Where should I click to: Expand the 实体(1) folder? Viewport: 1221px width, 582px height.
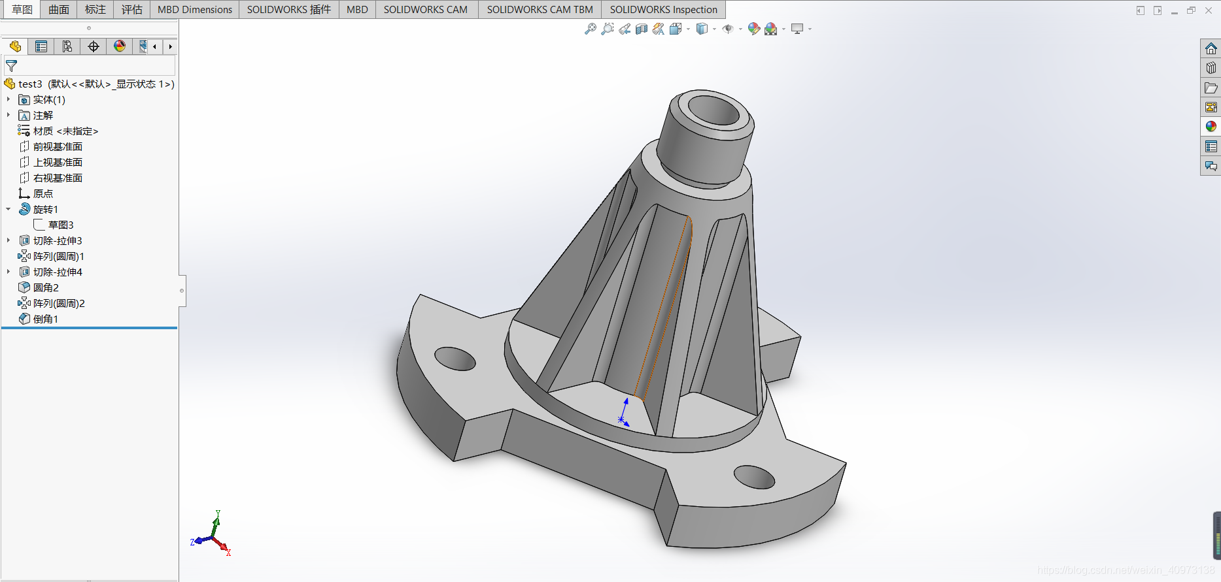tap(8, 99)
